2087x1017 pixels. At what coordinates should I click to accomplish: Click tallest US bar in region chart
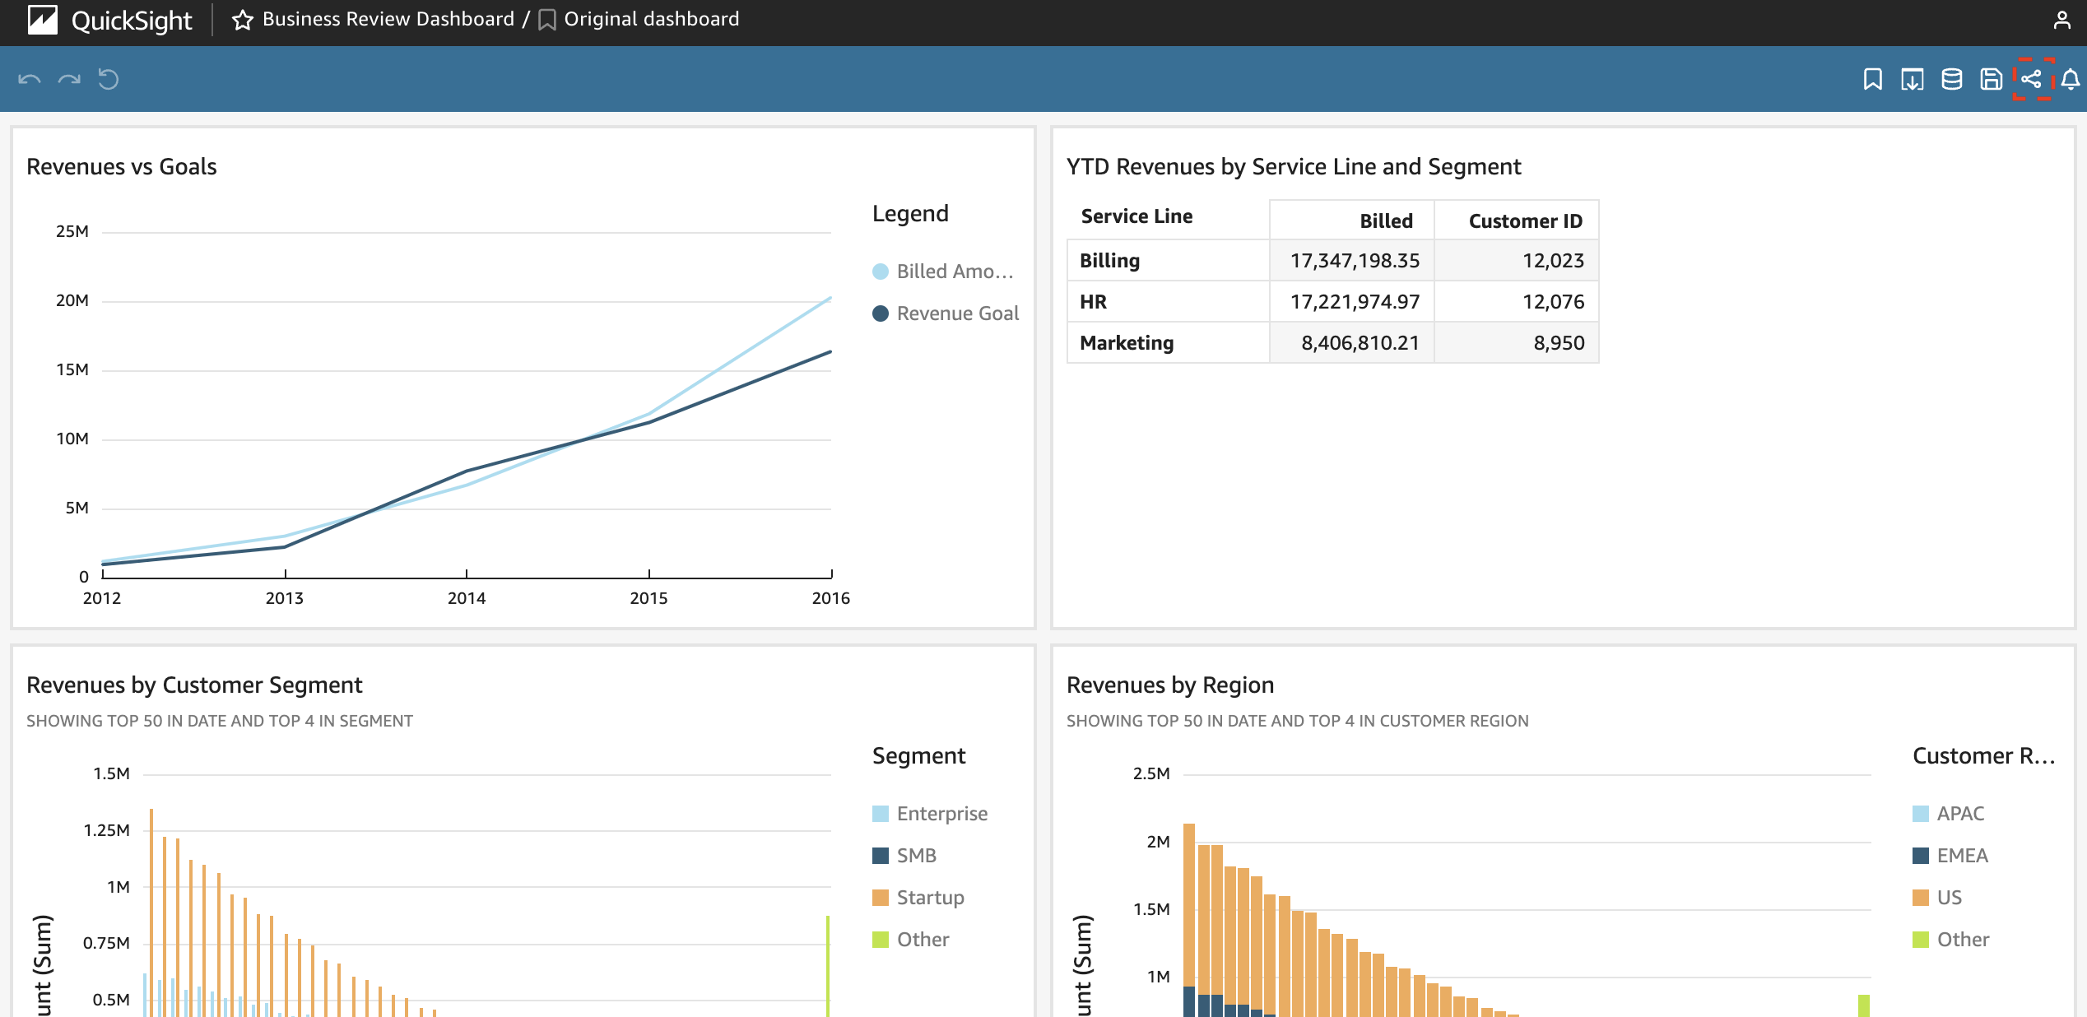click(x=1189, y=905)
